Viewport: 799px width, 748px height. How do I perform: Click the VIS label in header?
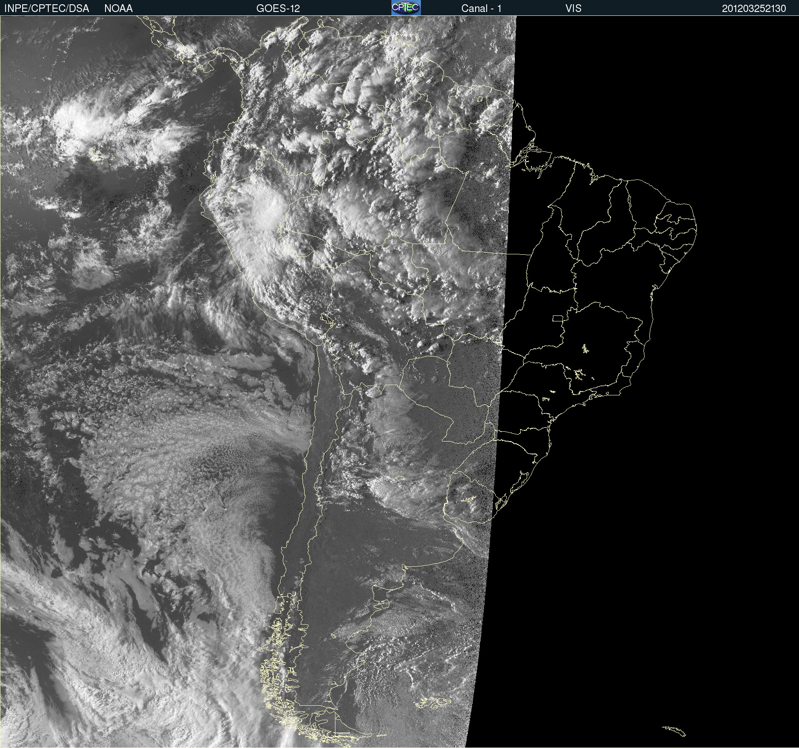[573, 9]
